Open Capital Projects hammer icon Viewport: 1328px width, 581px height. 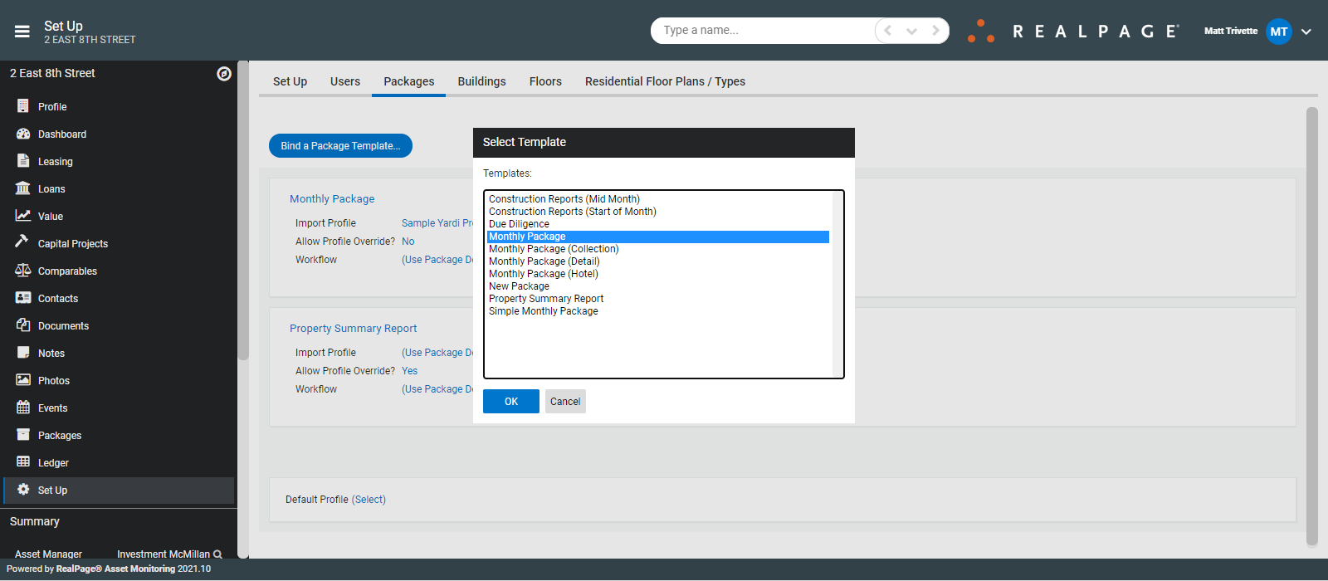22,242
